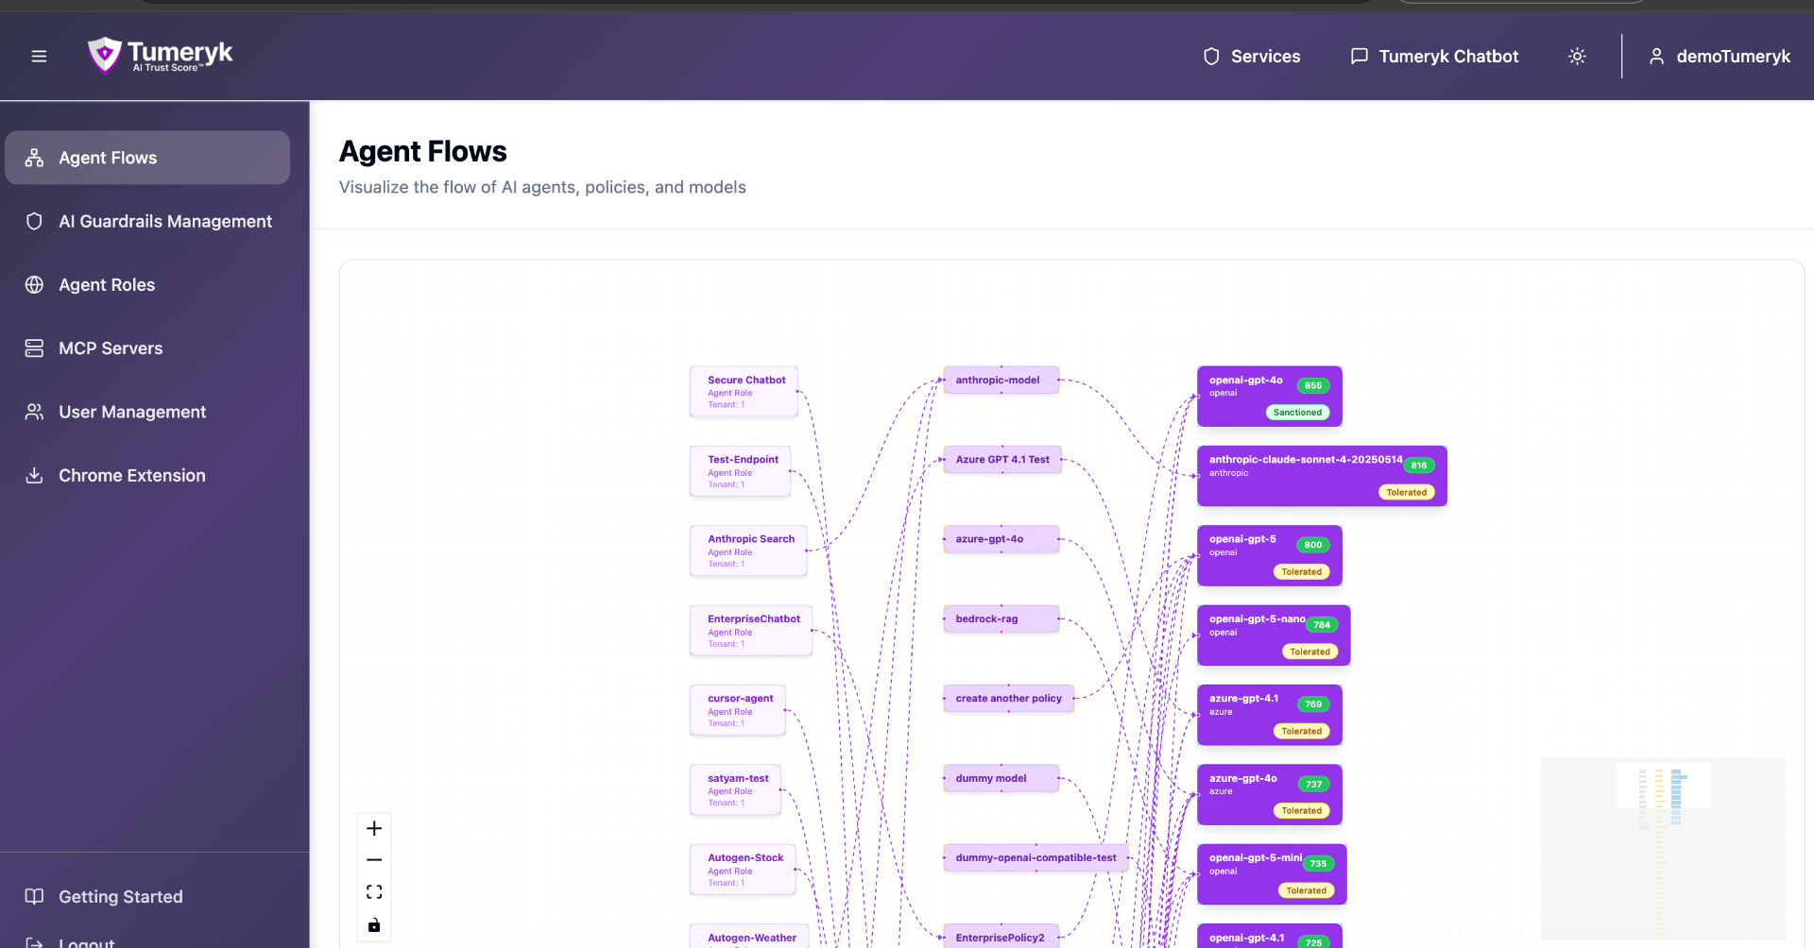
Task: Select the dummy-openai-compatible-test policy node
Action: [1036, 857]
